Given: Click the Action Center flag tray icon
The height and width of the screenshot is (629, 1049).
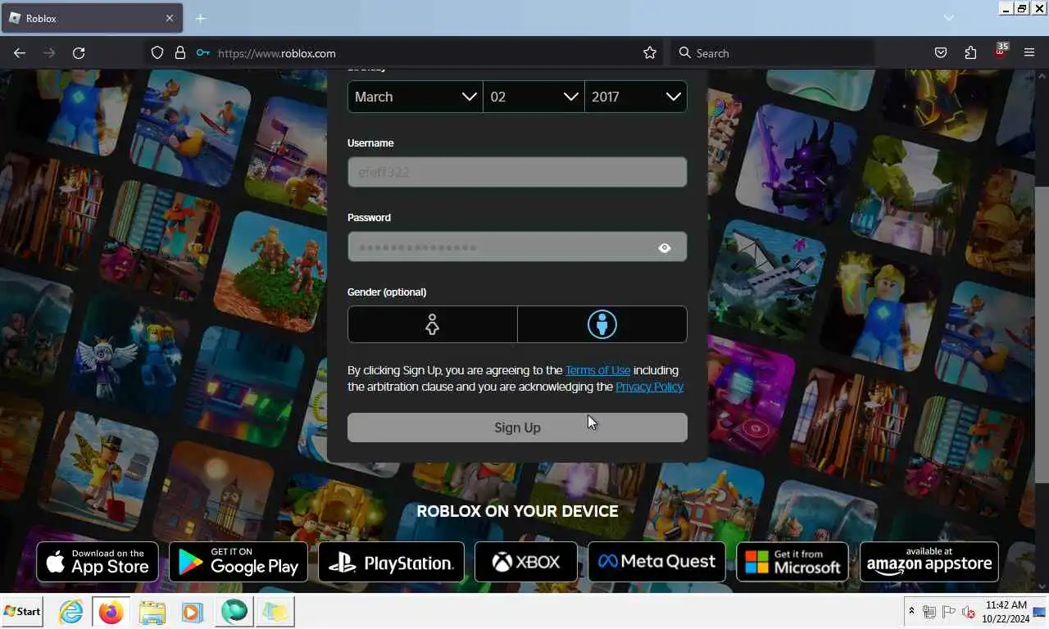Looking at the screenshot, I should click(x=949, y=612).
